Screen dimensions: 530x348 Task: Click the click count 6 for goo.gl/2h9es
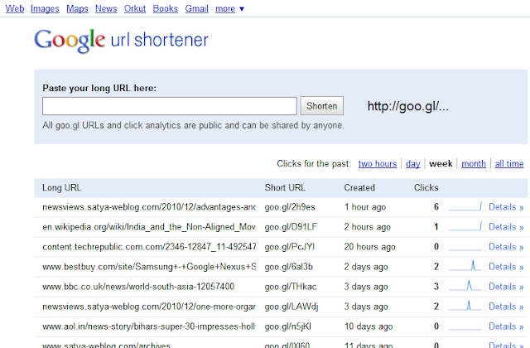click(436, 206)
